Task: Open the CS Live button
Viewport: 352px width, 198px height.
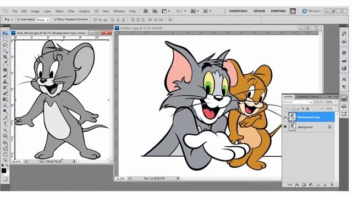Action: [311, 11]
